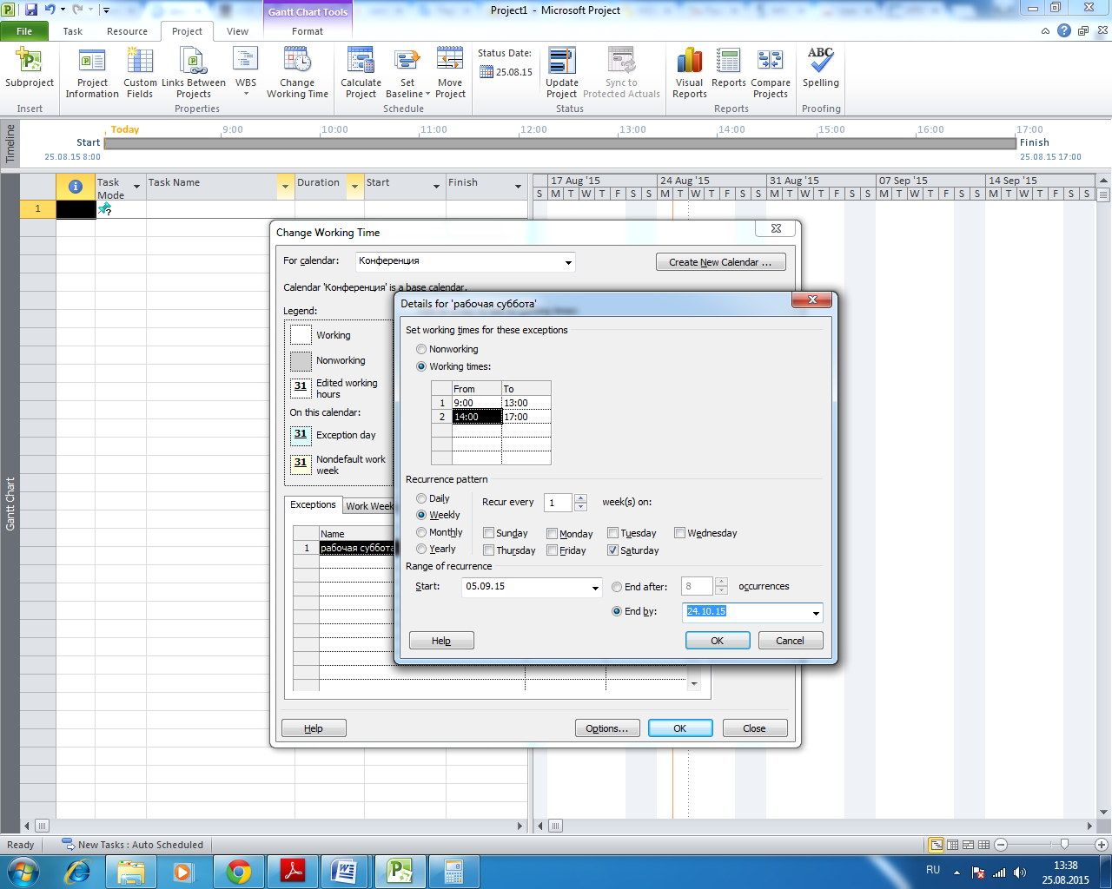Select the End after radio option
Screen dimensions: 1112x889
pyautogui.click(x=617, y=587)
